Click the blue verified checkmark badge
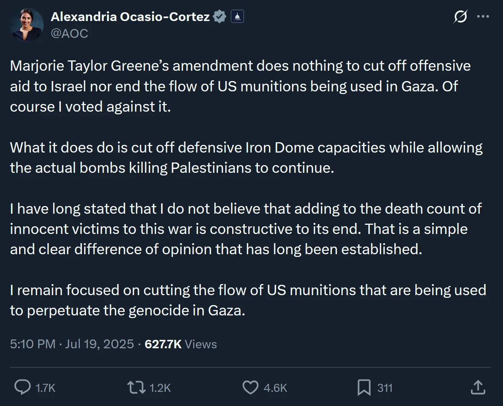503x406 pixels. point(220,17)
